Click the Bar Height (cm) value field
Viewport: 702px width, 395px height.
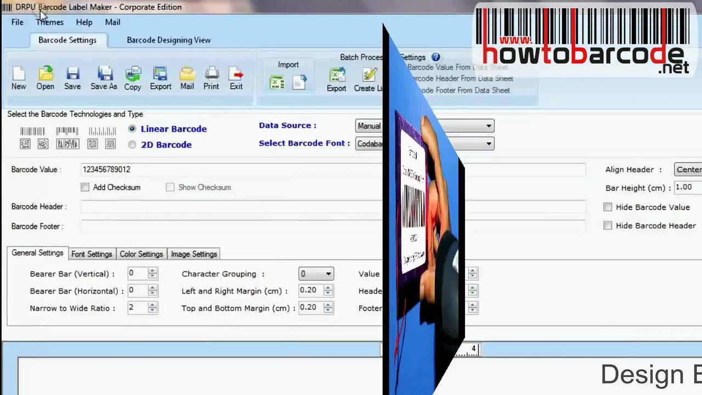[x=688, y=187]
